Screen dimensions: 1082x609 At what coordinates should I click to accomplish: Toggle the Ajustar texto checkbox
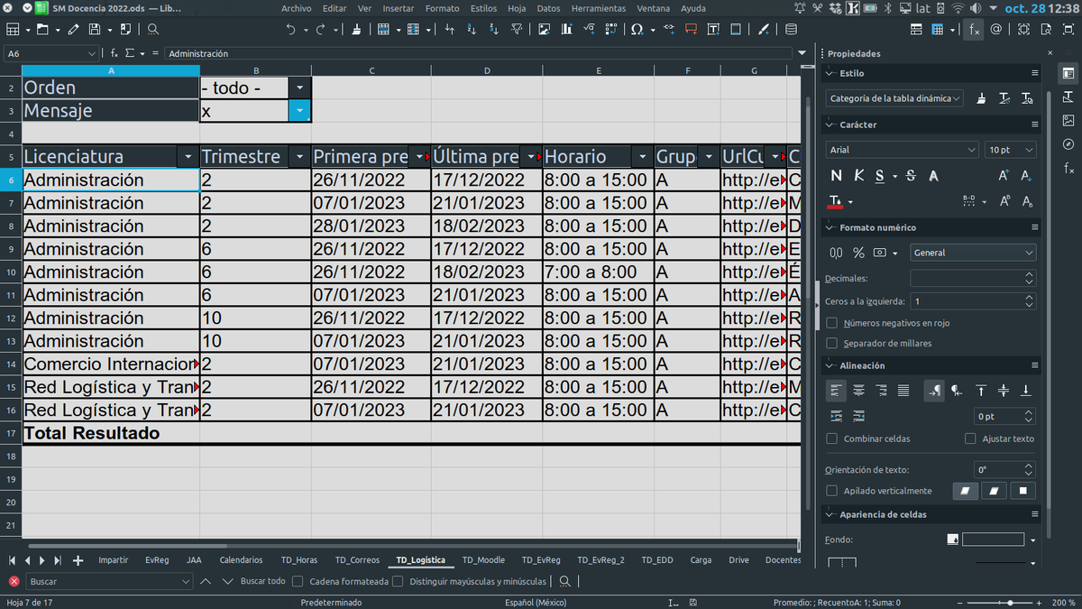pyautogui.click(x=970, y=438)
